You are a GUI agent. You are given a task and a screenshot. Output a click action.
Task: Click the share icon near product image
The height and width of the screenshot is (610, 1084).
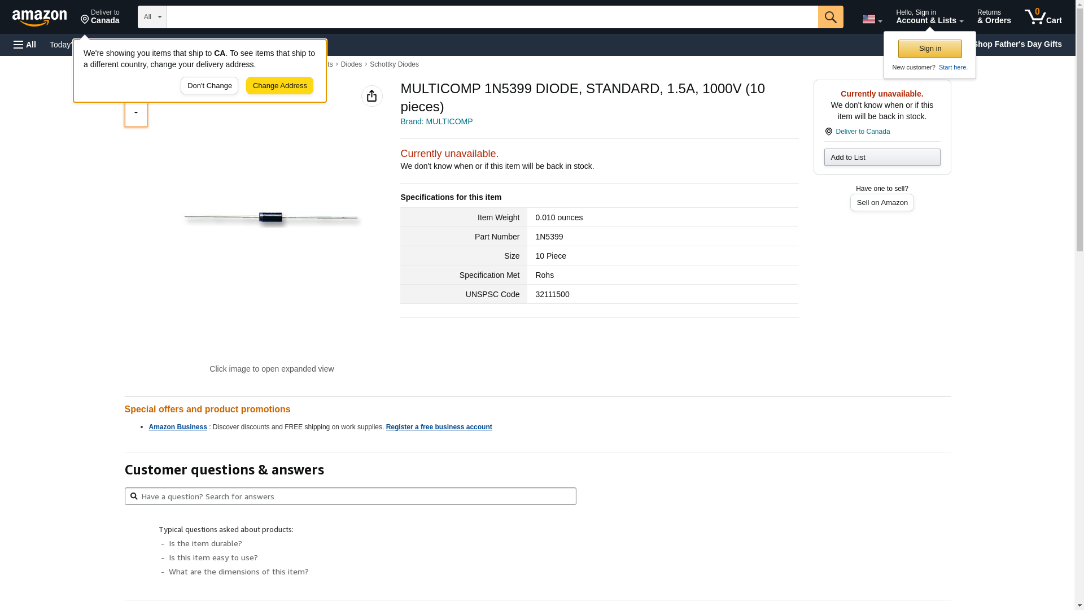371,96
